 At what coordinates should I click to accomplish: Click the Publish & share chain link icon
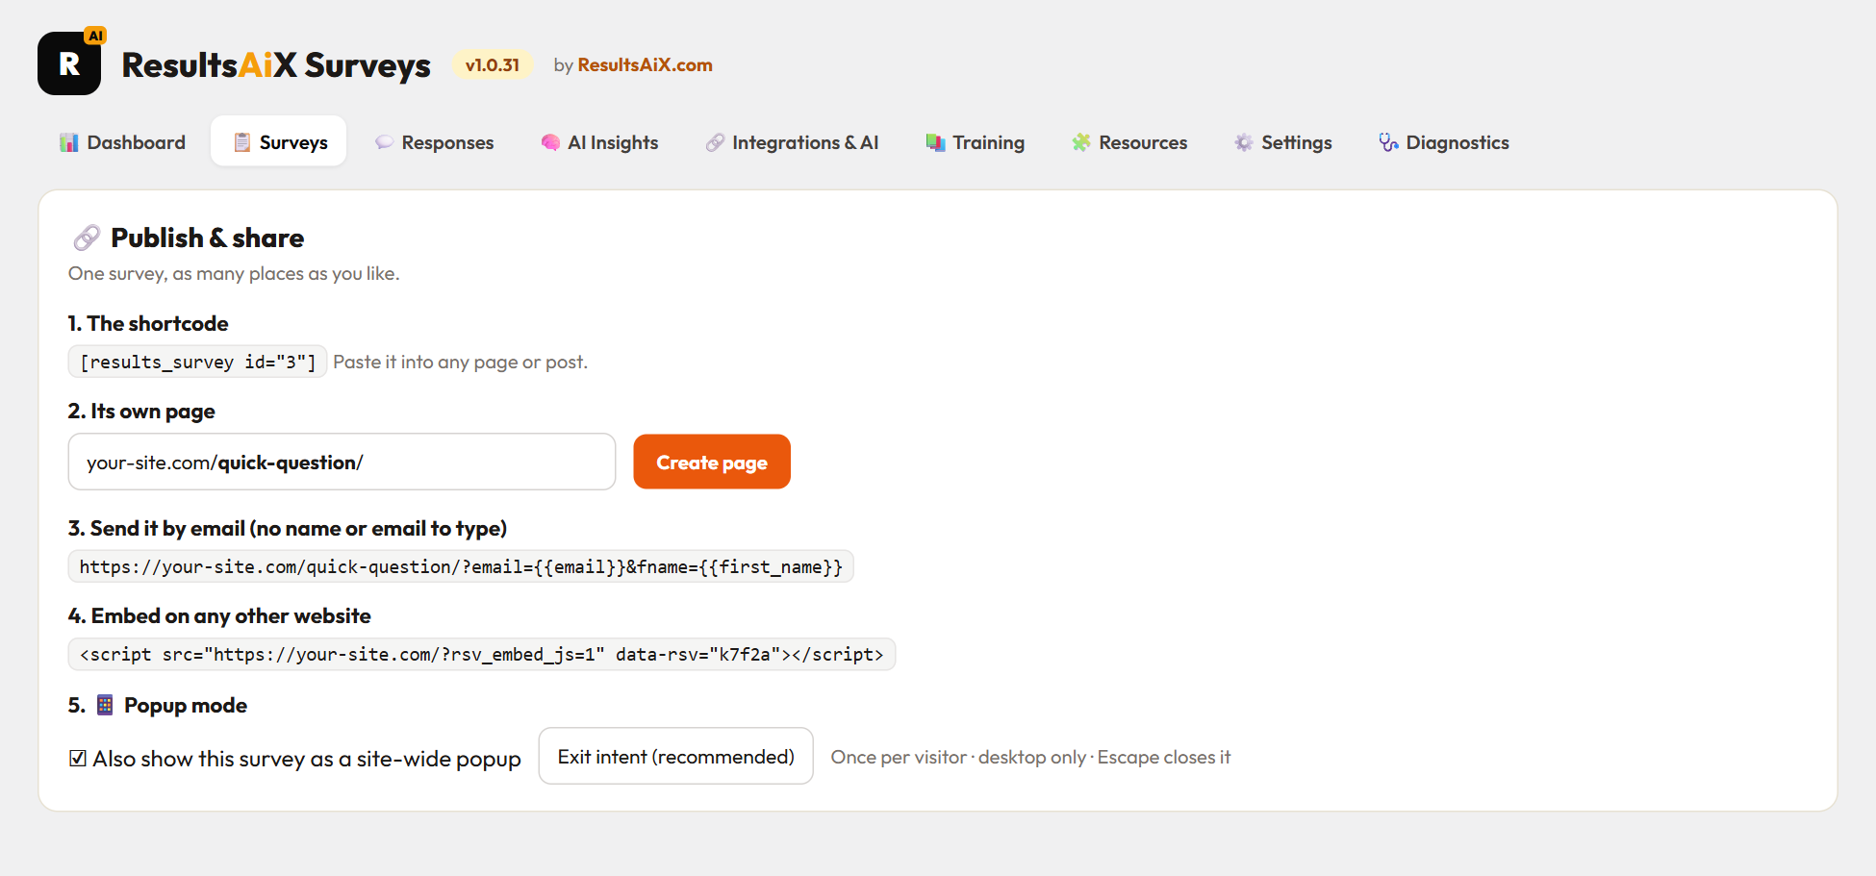coord(87,238)
